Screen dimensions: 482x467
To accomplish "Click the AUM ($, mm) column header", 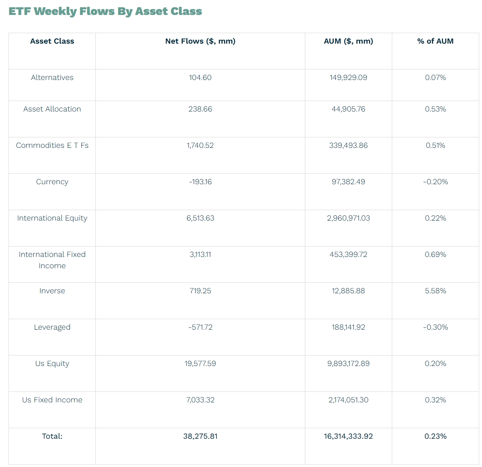I will click(x=348, y=41).
